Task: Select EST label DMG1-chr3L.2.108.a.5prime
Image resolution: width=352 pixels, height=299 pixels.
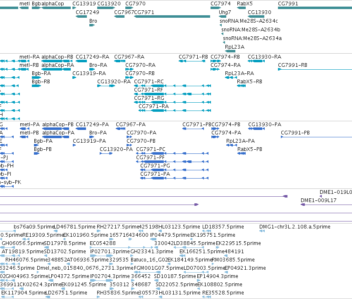Action: pos(295,227)
